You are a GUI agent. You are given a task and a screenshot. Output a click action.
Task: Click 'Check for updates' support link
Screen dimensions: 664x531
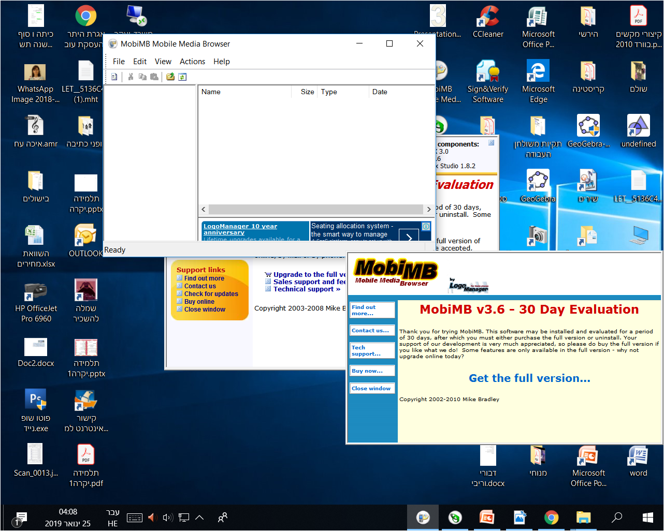click(x=211, y=294)
